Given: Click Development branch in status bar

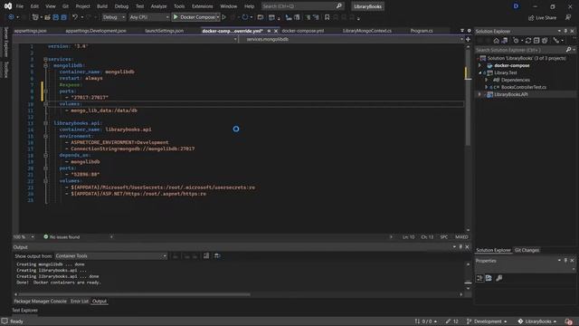Looking at the screenshot, I should tap(487, 321).
